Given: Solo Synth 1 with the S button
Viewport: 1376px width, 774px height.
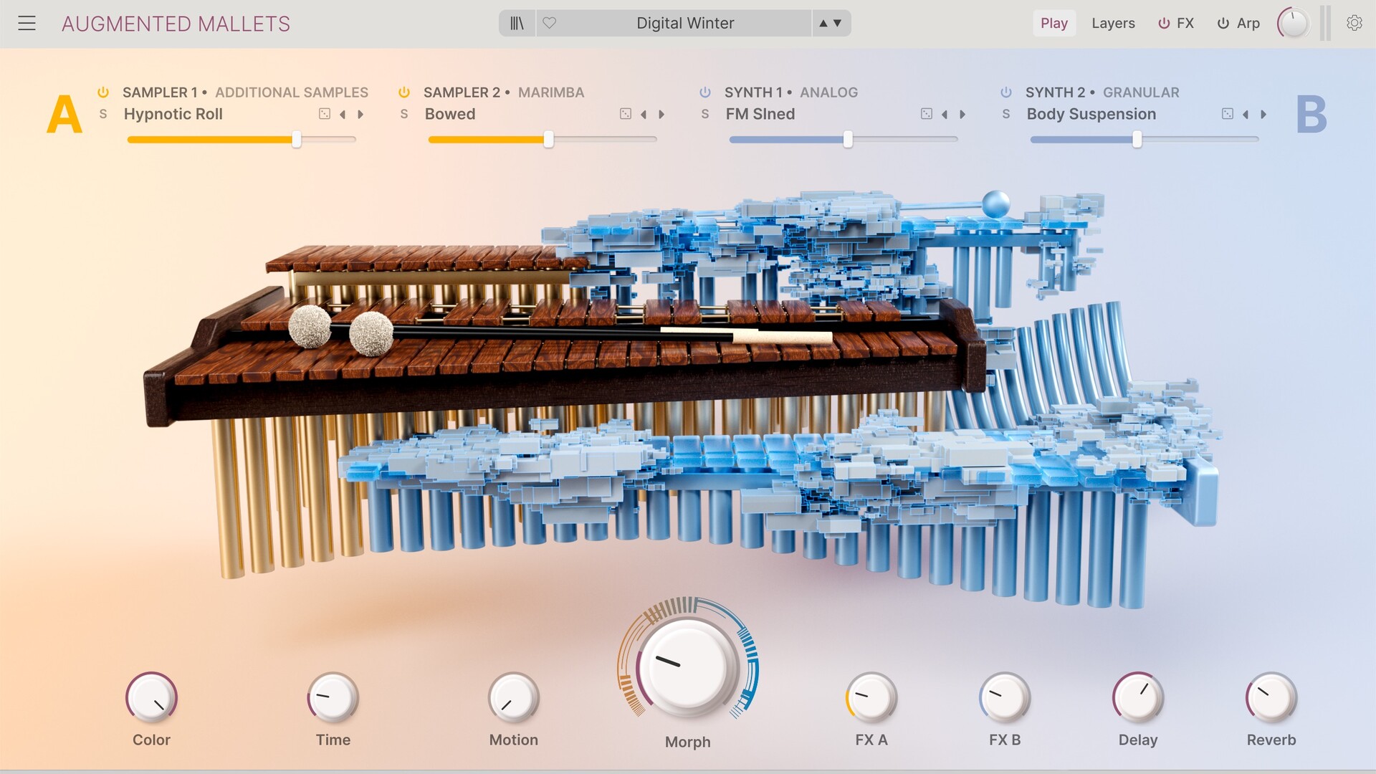Looking at the screenshot, I should click(705, 114).
